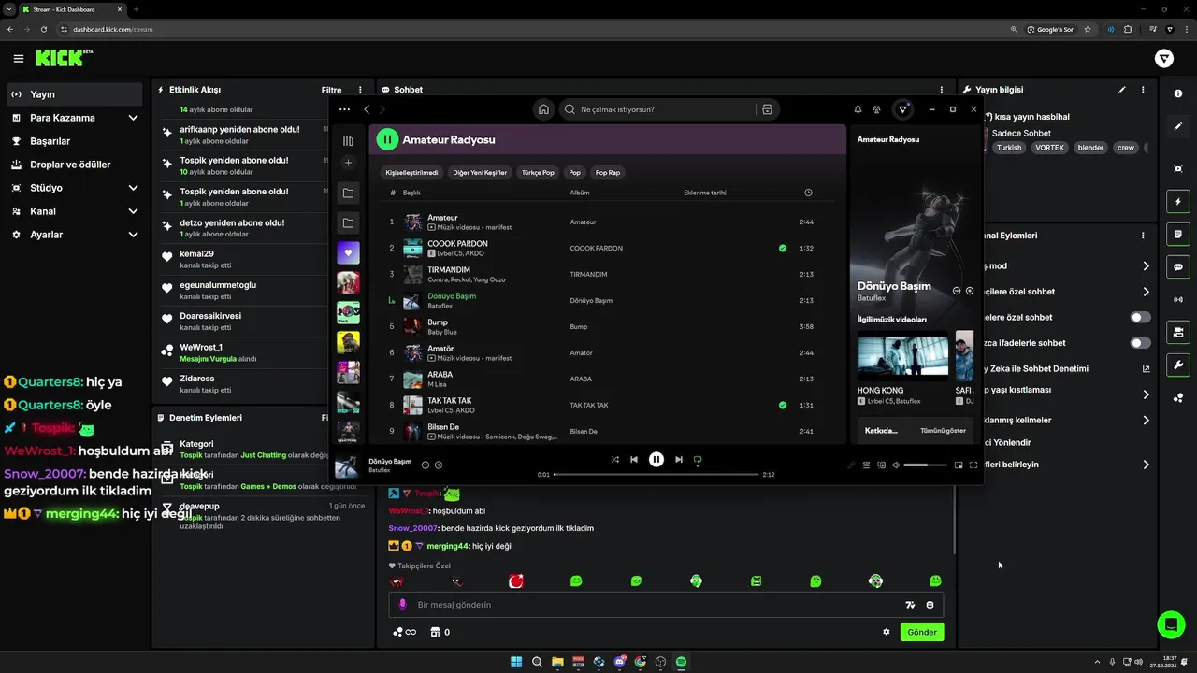Open Etkinlik Akışı Filtre button
1197x673 pixels.
coord(331,90)
